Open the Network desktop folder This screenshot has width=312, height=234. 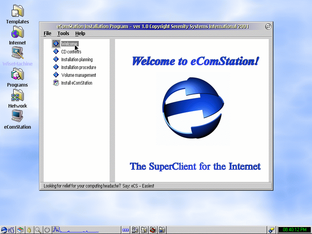coord(18,99)
